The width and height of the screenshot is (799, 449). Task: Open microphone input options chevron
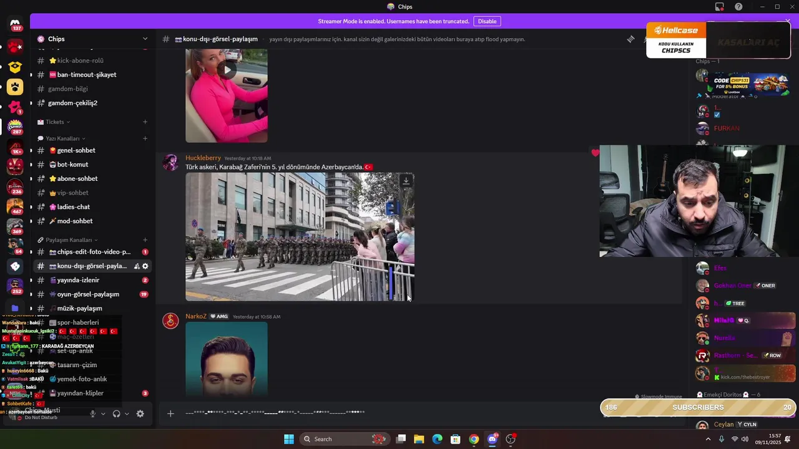(103, 413)
